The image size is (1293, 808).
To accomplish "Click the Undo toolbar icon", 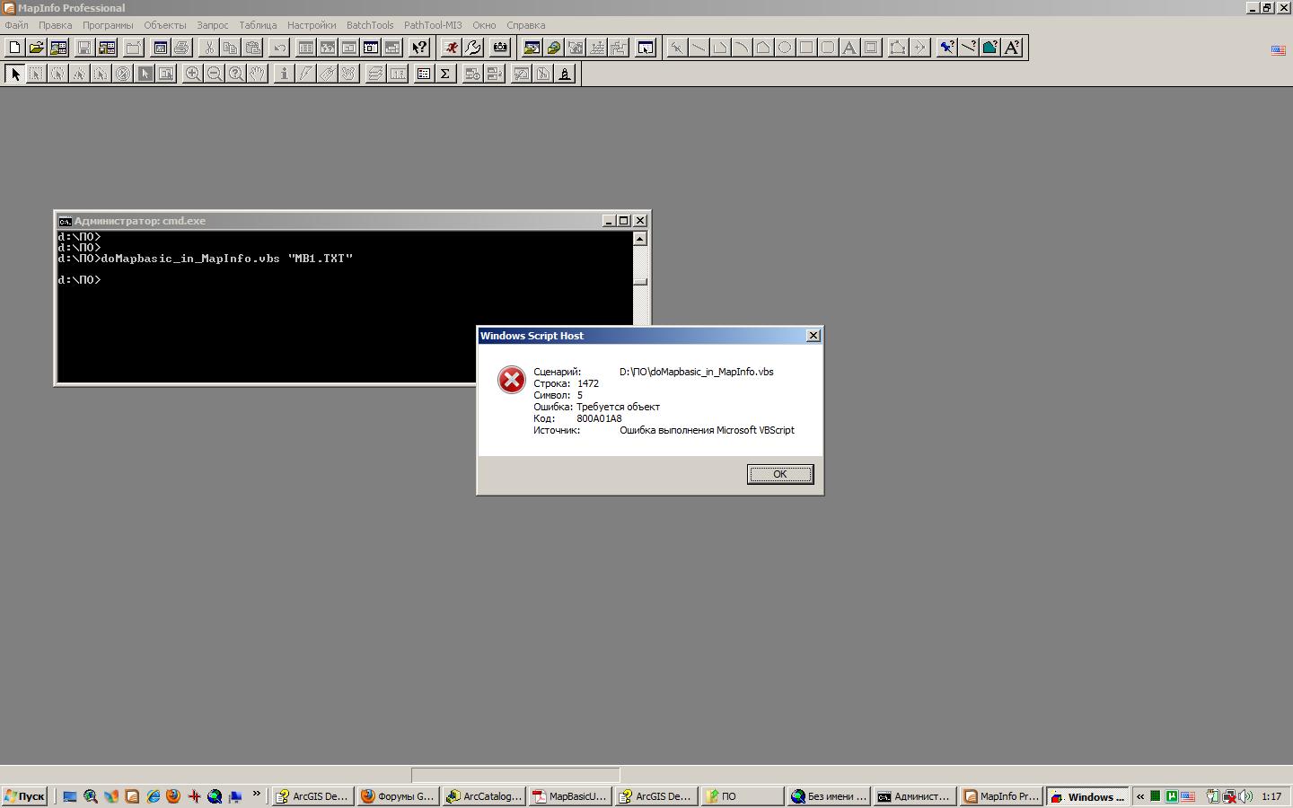I will (278, 48).
